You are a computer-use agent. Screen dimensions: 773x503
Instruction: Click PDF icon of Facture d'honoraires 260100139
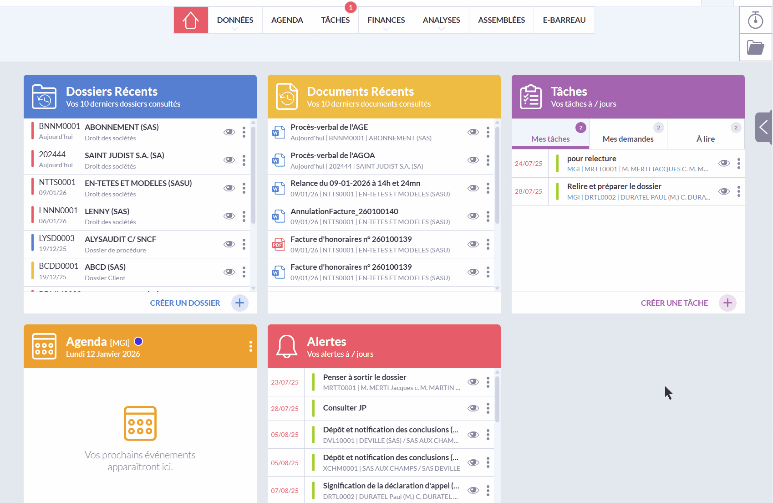pyautogui.click(x=278, y=244)
